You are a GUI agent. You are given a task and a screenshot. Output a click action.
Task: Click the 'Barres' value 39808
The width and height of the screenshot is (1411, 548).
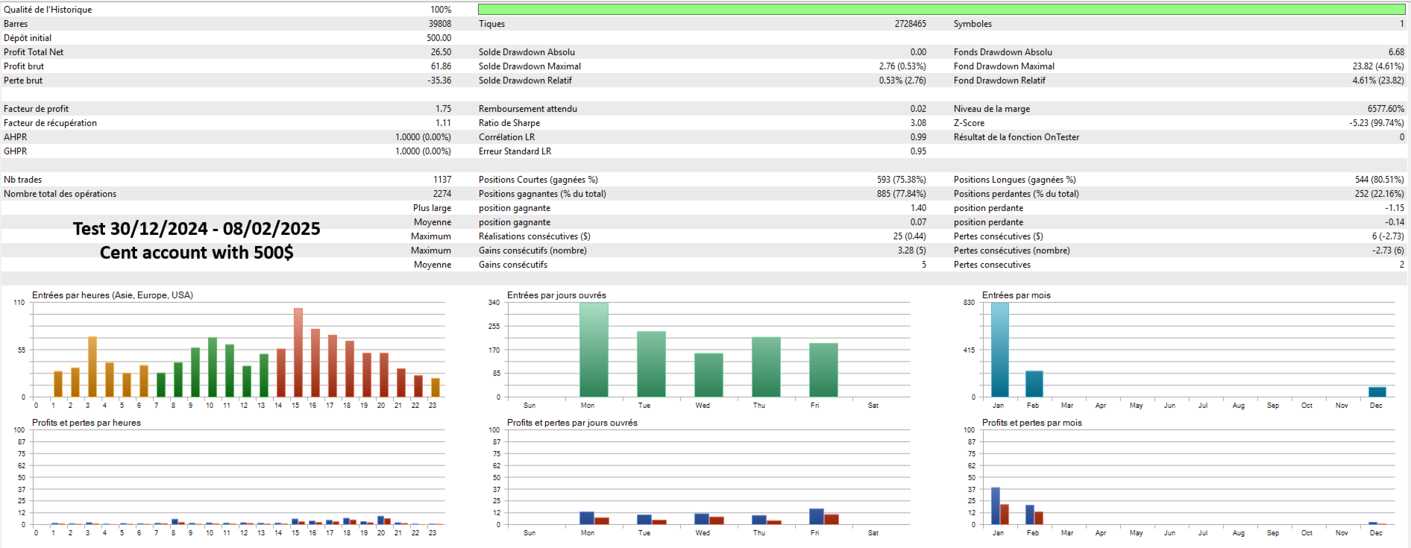[x=440, y=24]
